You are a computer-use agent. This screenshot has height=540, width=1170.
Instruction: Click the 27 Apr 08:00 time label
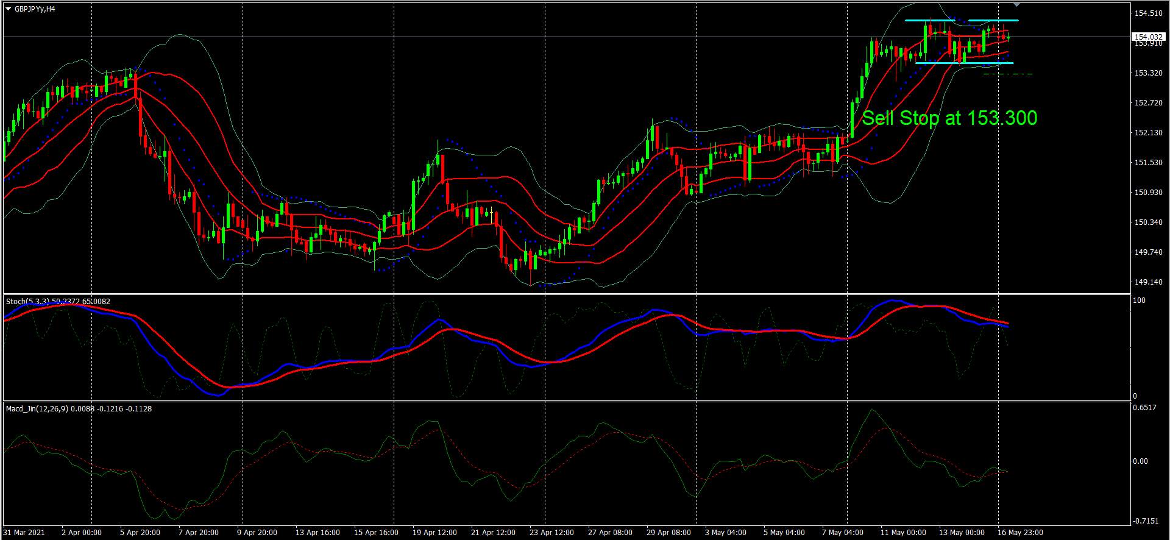611,533
